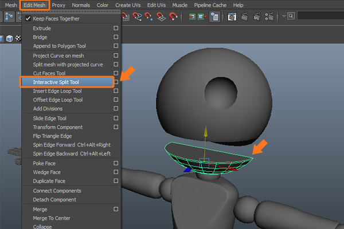Click Connect Components in the menu
This screenshot has width=344, height=229.
click(57, 190)
